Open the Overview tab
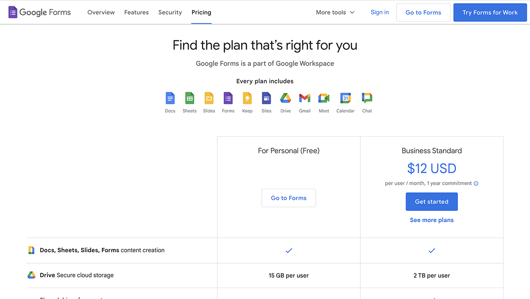The height and width of the screenshot is (299, 530). tap(101, 12)
